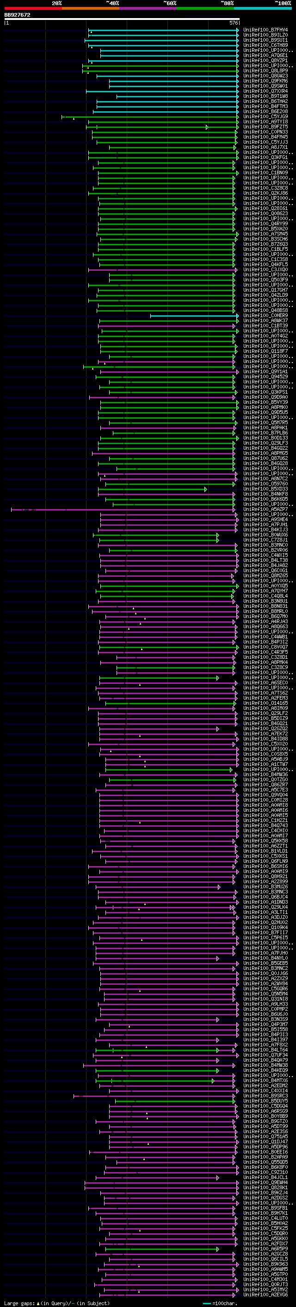
Task: Click the green ~80% identity legend segment
Action: coord(205,8)
